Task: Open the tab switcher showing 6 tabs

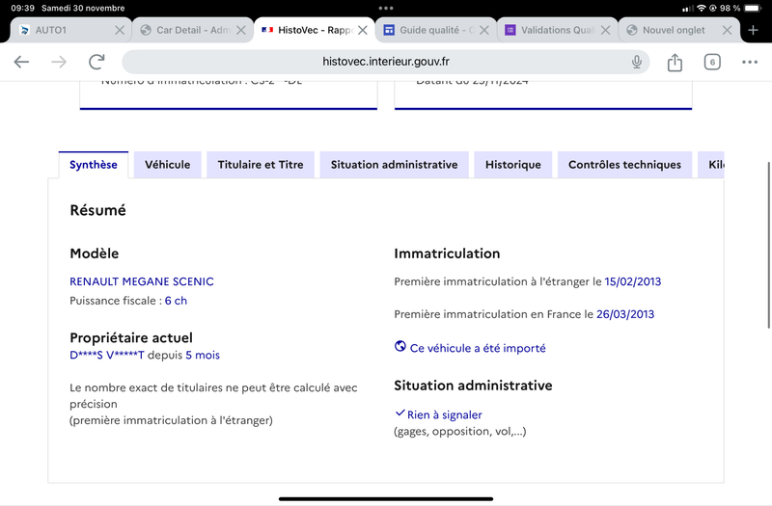Action: (x=712, y=62)
